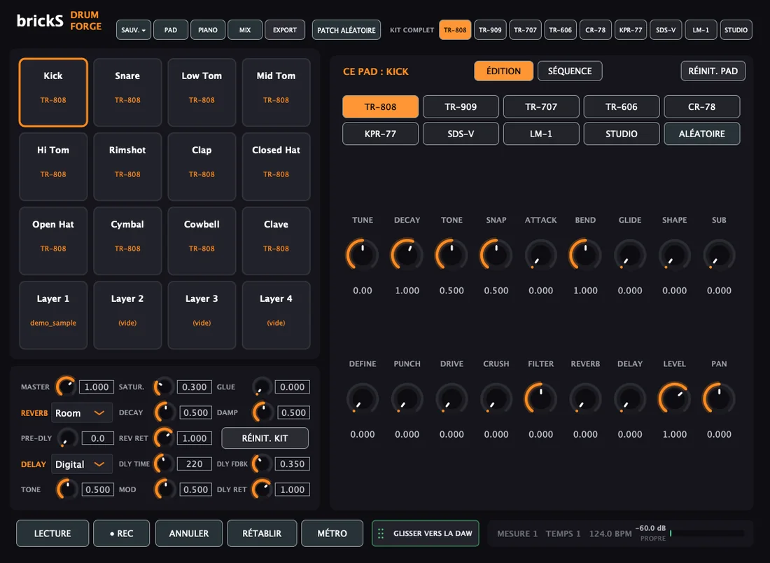Choose the TR-606 engine for this pad
Viewport: 770px width, 563px height.
pyautogui.click(x=621, y=106)
